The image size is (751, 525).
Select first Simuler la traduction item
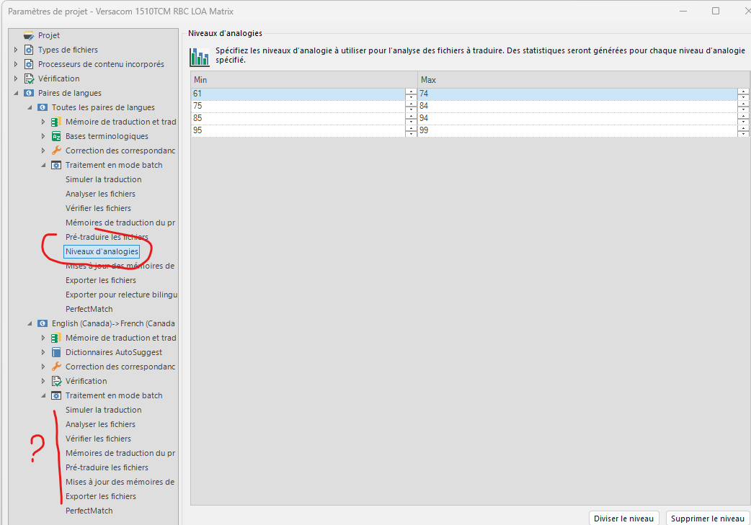pyautogui.click(x=104, y=179)
